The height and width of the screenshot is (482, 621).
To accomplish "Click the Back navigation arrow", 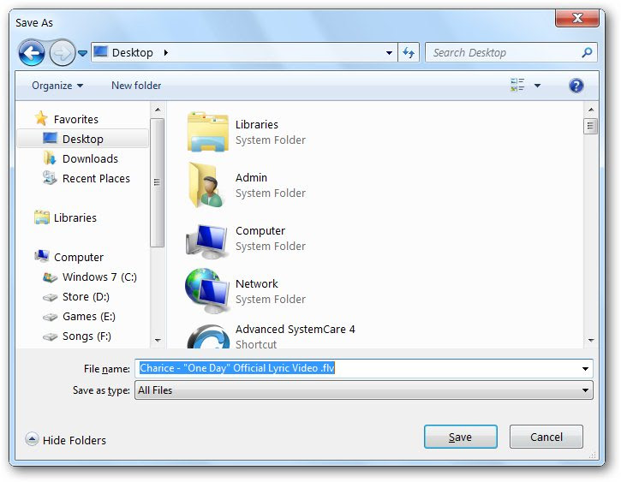I will tap(32, 52).
